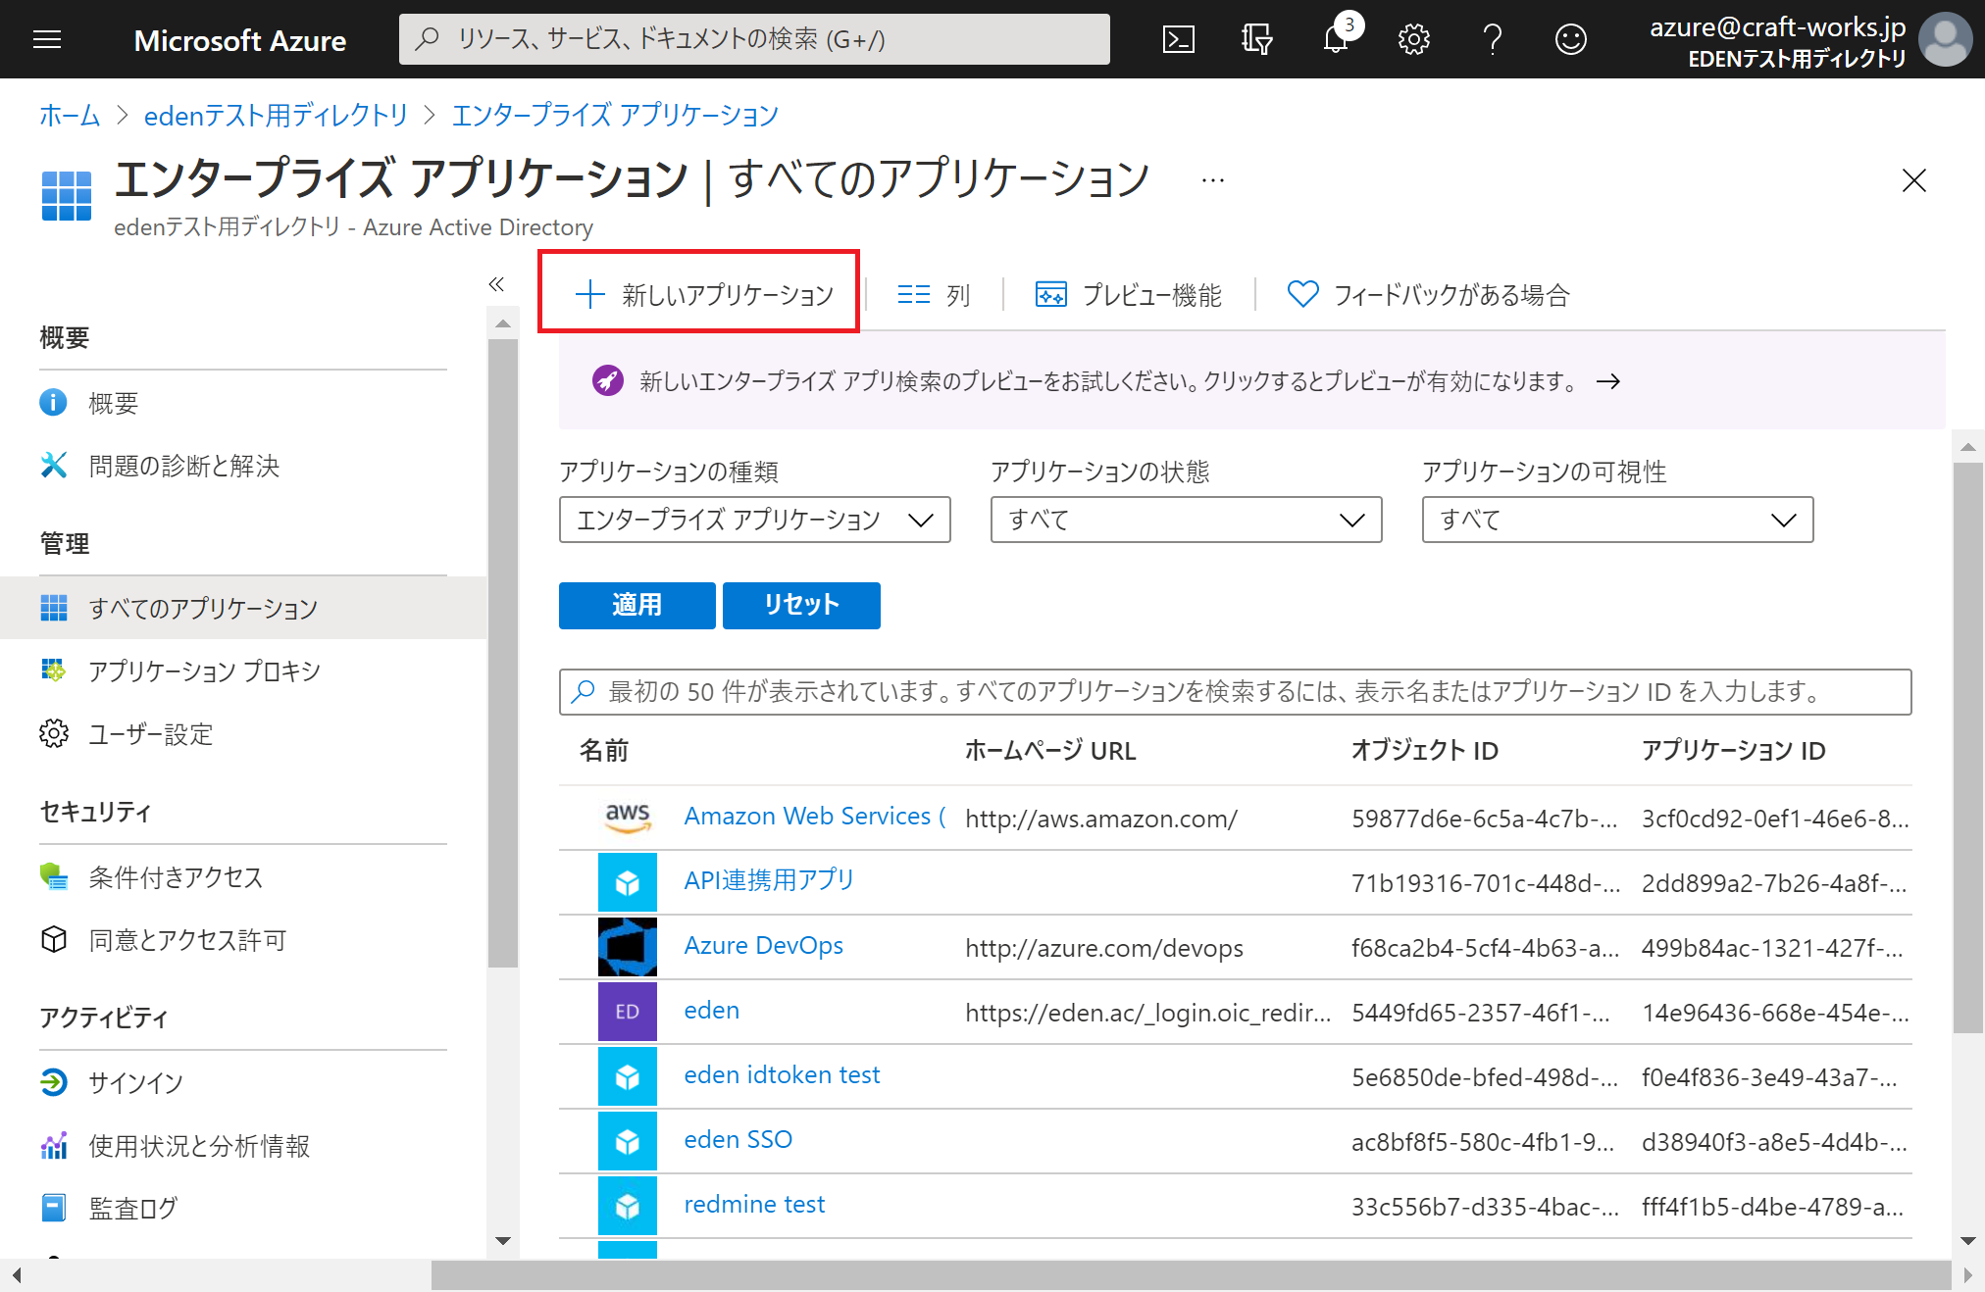This screenshot has width=1985, height=1292.
Task: Open the hamburger portal menu
Action: [x=47, y=39]
